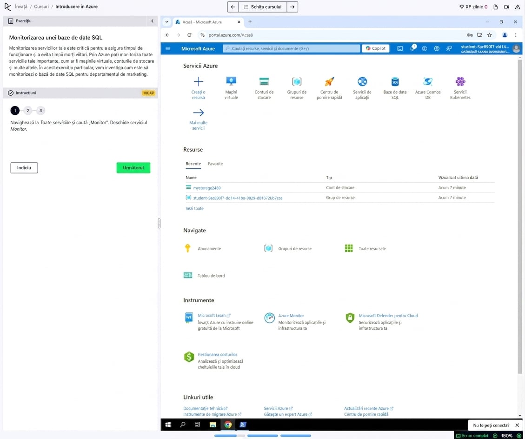Go to instruction step 2
The width and height of the screenshot is (525, 439).
pos(28,111)
